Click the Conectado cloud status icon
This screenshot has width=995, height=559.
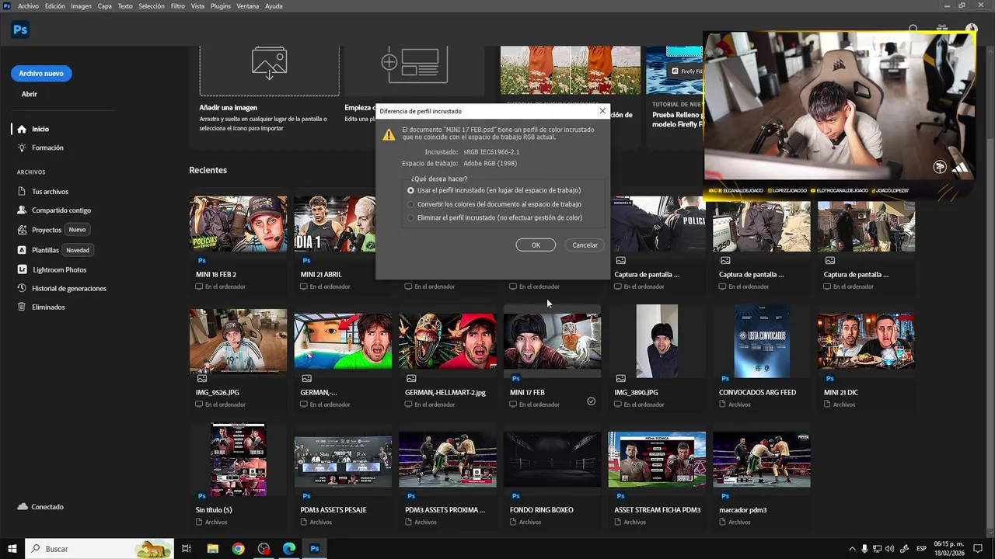[22, 507]
